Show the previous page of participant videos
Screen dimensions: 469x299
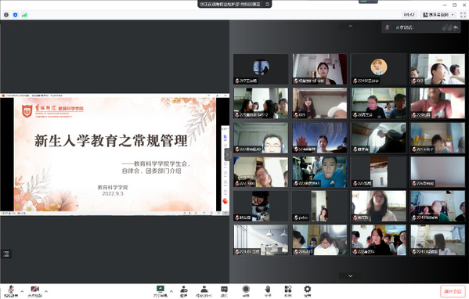click(350, 27)
